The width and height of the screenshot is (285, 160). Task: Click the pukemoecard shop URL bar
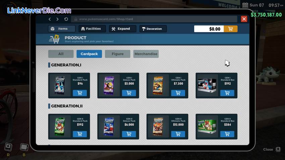click(154, 19)
